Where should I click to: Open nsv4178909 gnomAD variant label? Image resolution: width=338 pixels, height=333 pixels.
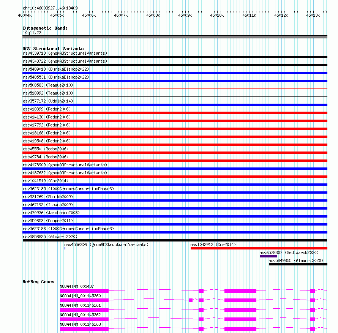click(x=65, y=165)
